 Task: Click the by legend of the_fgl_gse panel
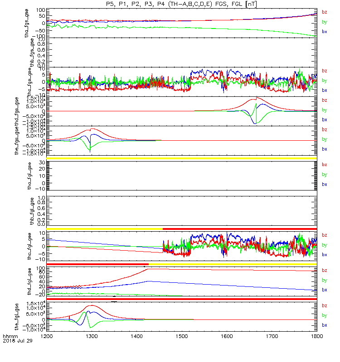coord(325,315)
